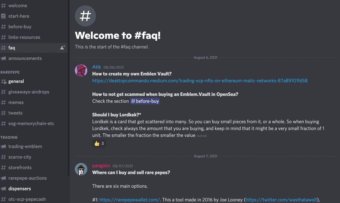Click the channel list scrollbar
The image size is (340, 203).
tap(69, 88)
